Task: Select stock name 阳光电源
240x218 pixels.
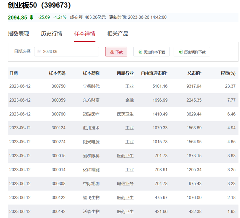Action: [91, 142]
